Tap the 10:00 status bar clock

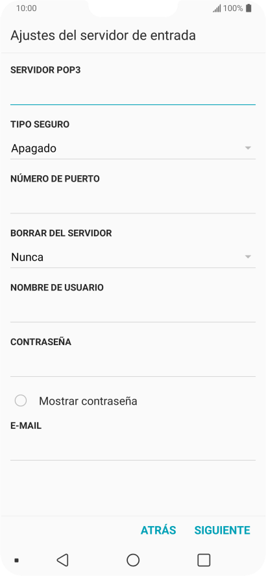(x=27, y=8)
